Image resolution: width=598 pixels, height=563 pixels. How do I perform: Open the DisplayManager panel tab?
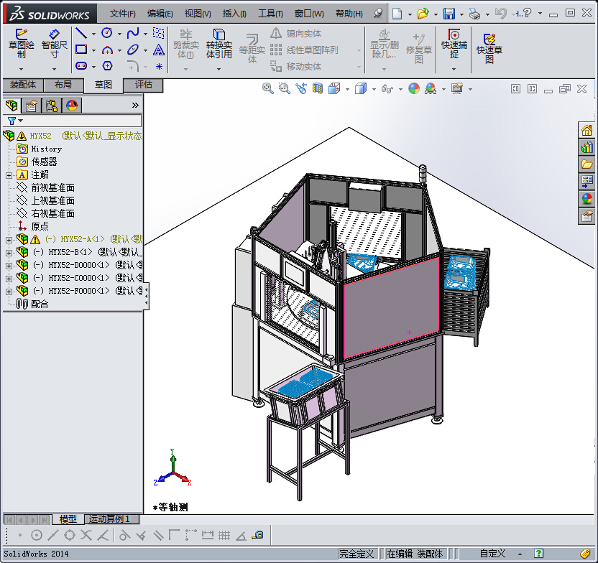coord(72,106)
